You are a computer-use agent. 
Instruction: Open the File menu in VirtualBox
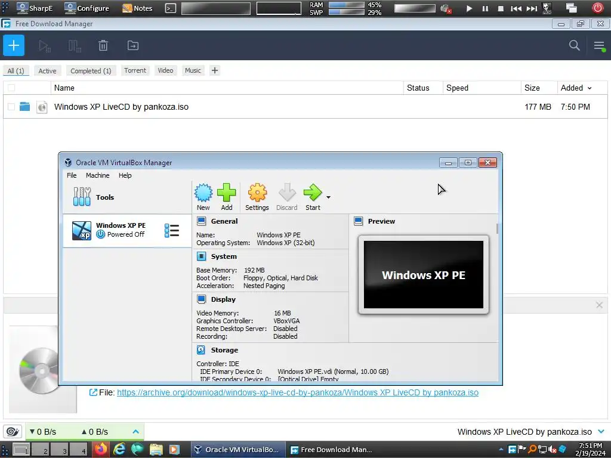(72, 175)
